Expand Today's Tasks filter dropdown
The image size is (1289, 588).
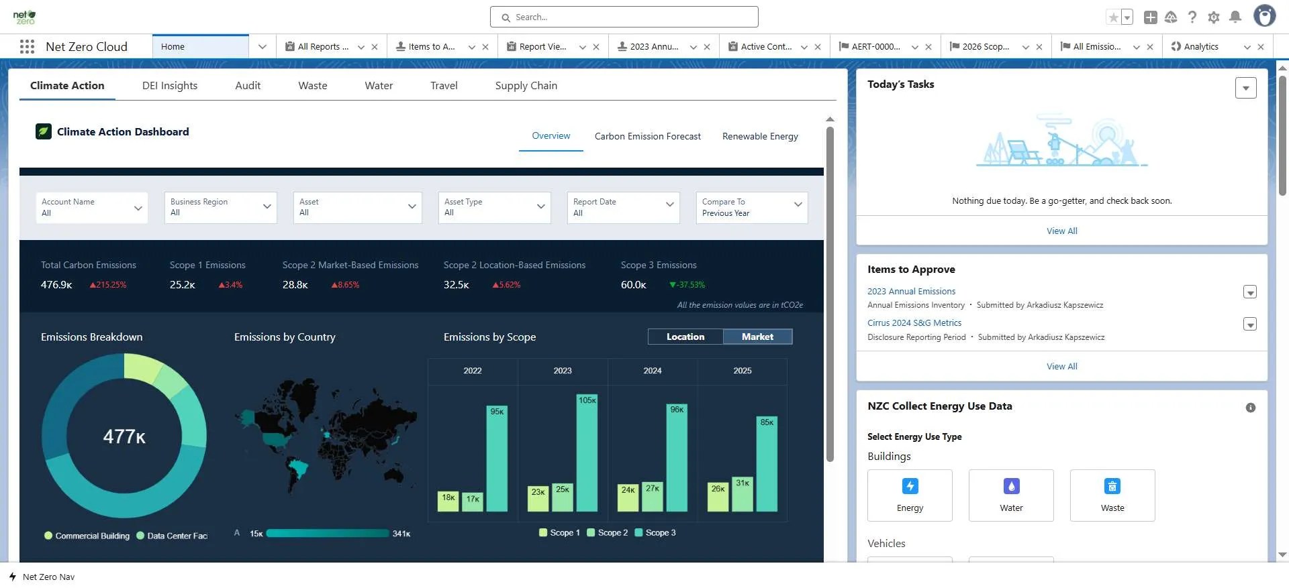[1246, 88]
